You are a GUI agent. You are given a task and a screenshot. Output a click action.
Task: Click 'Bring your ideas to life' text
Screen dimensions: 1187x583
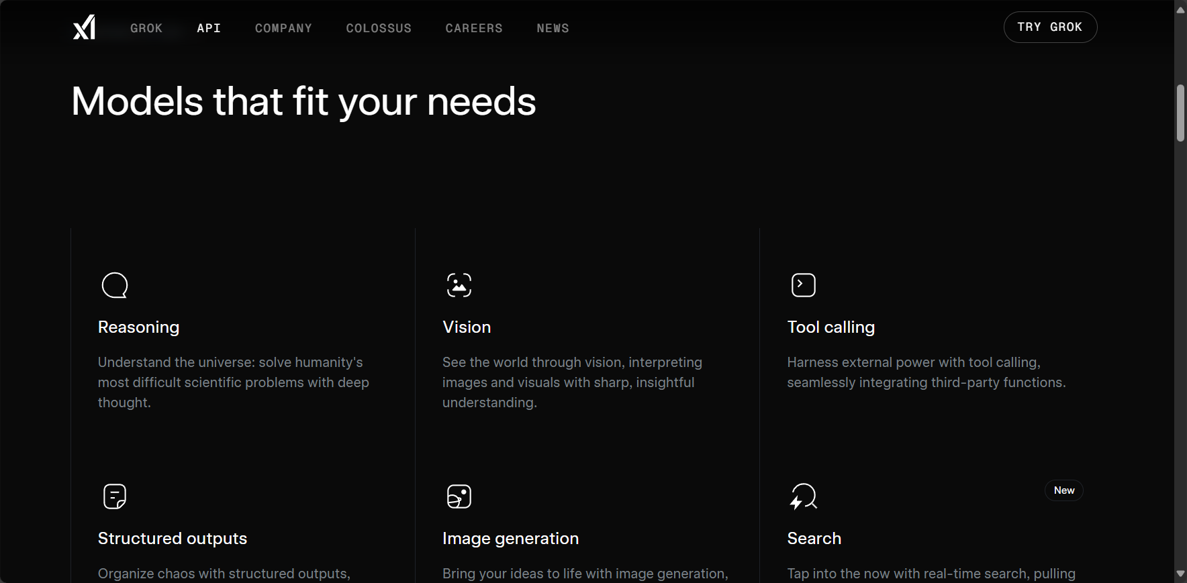pos(585,574)
